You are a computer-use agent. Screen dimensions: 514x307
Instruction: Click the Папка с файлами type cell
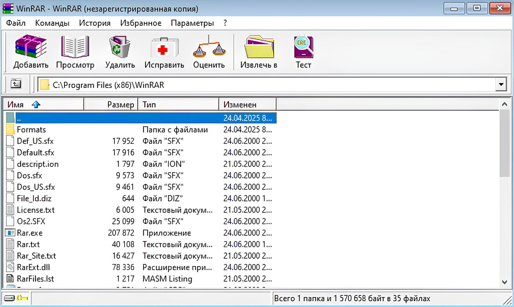coord(175,129)
